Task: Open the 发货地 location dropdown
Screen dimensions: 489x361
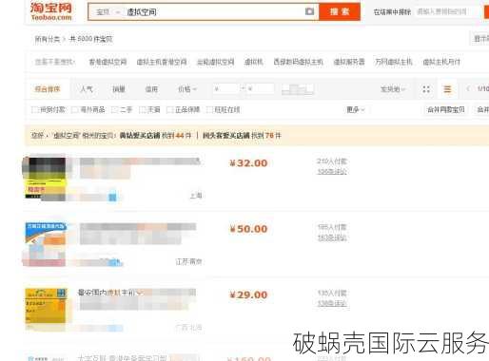Action: coord(393,89)
